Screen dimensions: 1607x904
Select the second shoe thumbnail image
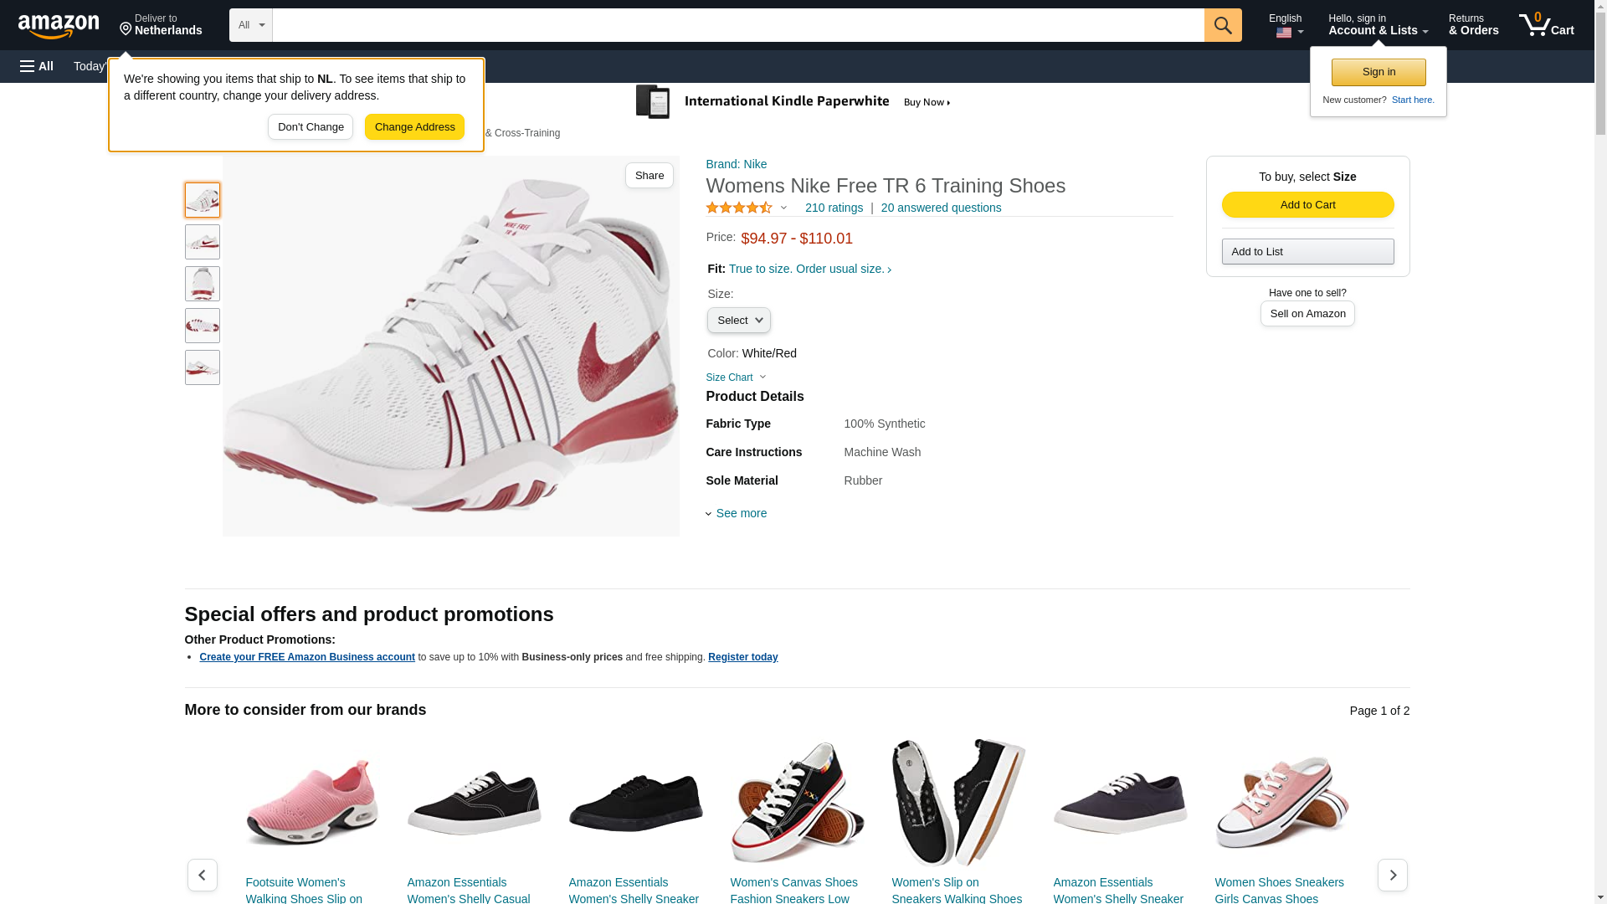coord(203,242)
